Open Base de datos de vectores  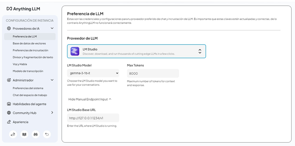pos(29,44)
